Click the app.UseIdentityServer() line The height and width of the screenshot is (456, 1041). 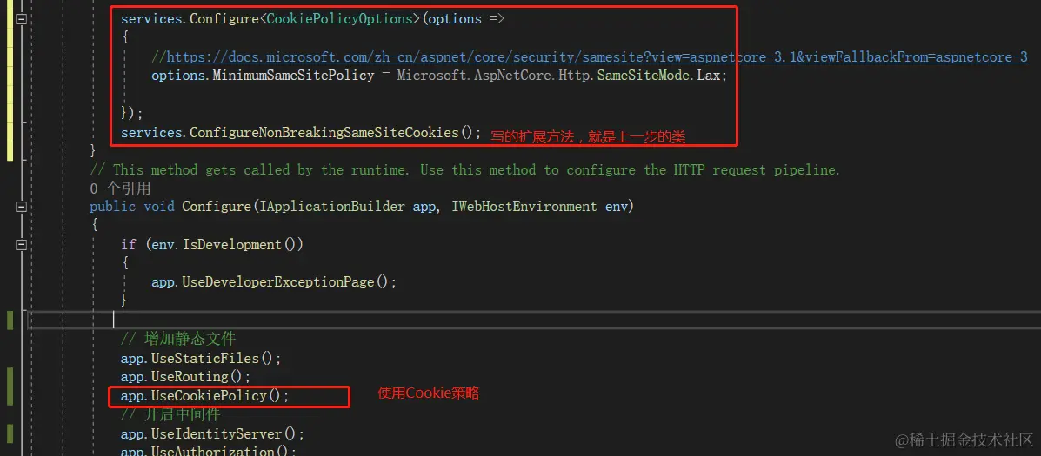(212, 434)
